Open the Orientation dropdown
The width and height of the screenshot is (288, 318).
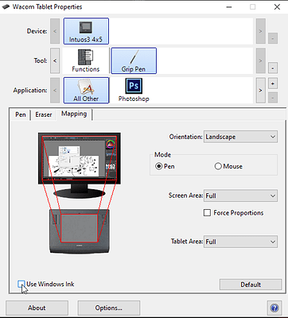click(240, 137)
